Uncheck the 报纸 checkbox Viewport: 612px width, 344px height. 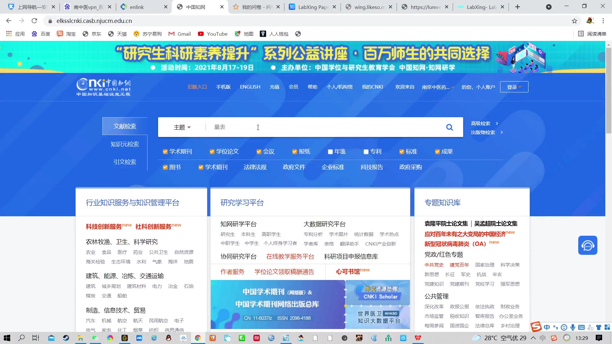pos(295,152)
